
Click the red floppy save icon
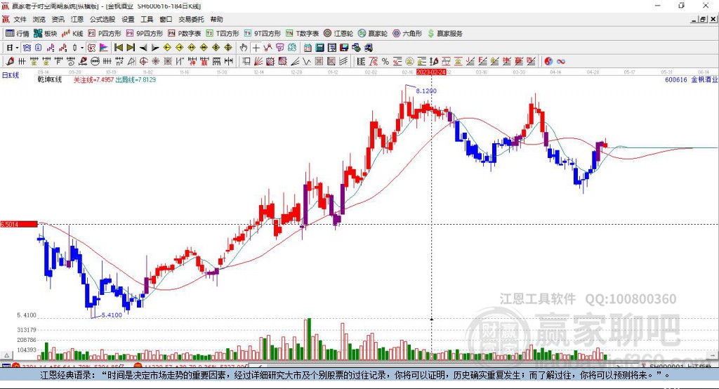coord(344,48)
